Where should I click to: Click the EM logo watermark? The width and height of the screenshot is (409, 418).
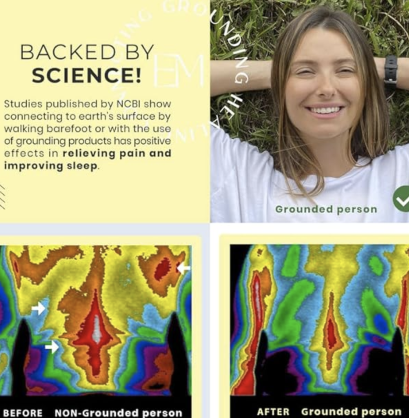(x=179, y=71)
